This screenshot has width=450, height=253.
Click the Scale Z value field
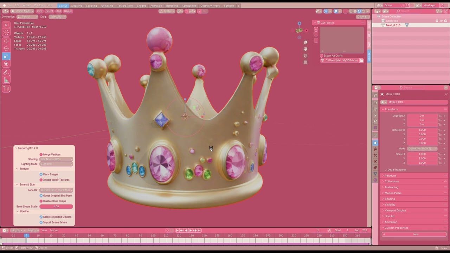click(422, 163)
